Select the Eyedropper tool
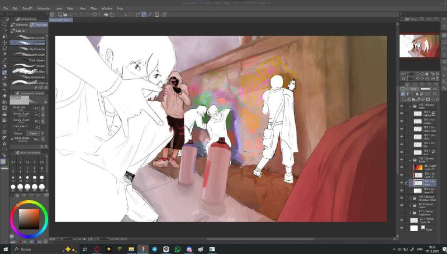The height and width of the screenshot is (254, 447). coord(4,60)
